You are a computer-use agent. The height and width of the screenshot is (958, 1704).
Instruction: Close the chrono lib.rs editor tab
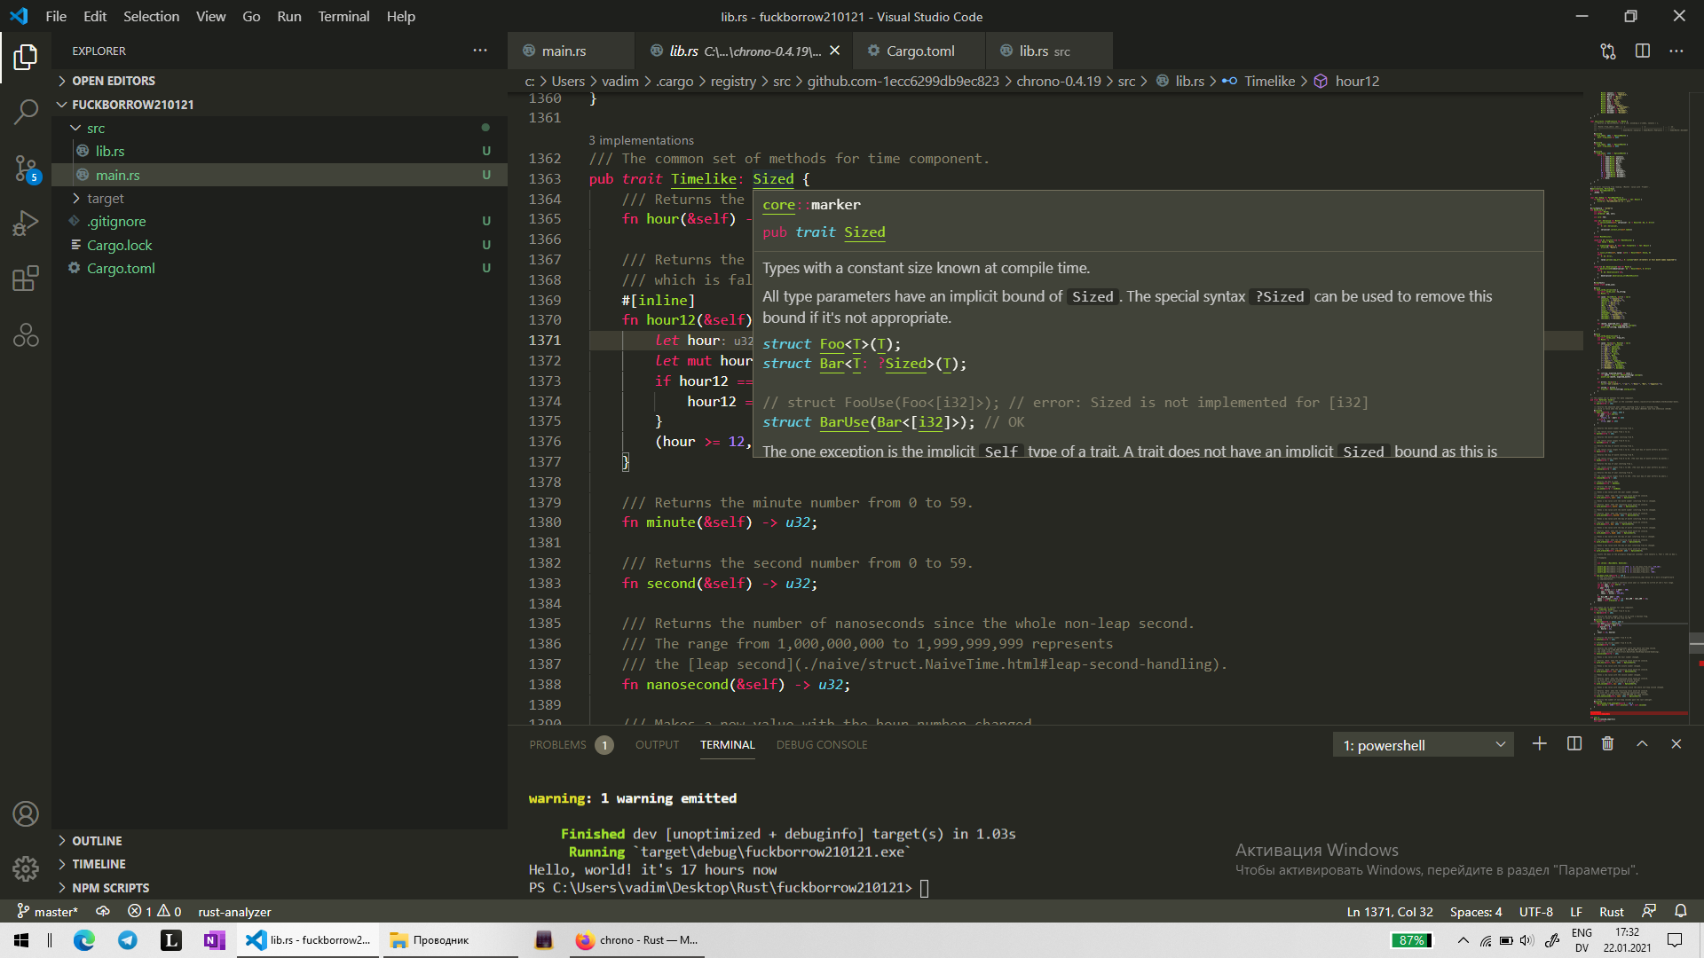click(x=834, y=51)
